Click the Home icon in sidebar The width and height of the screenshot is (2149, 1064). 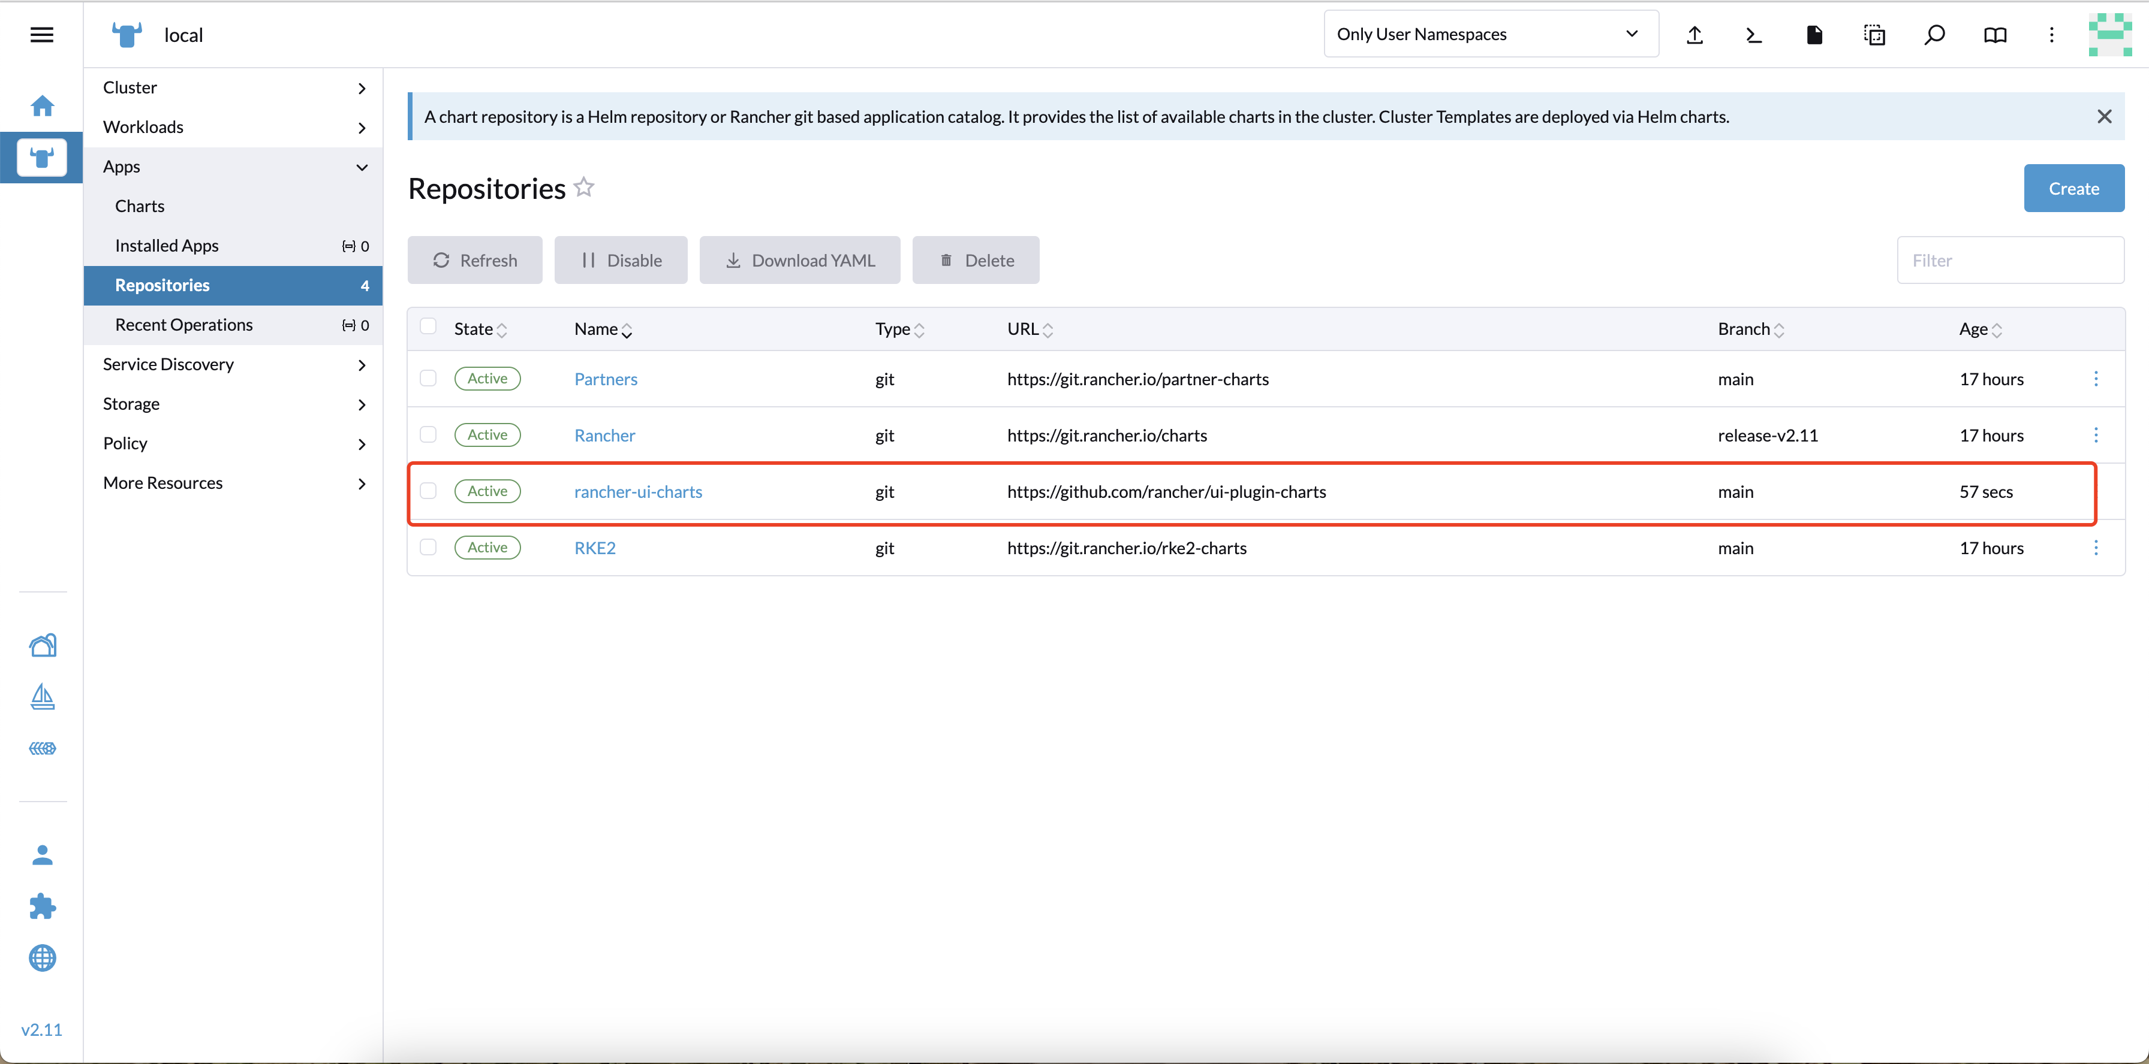(x=43, y=106)
